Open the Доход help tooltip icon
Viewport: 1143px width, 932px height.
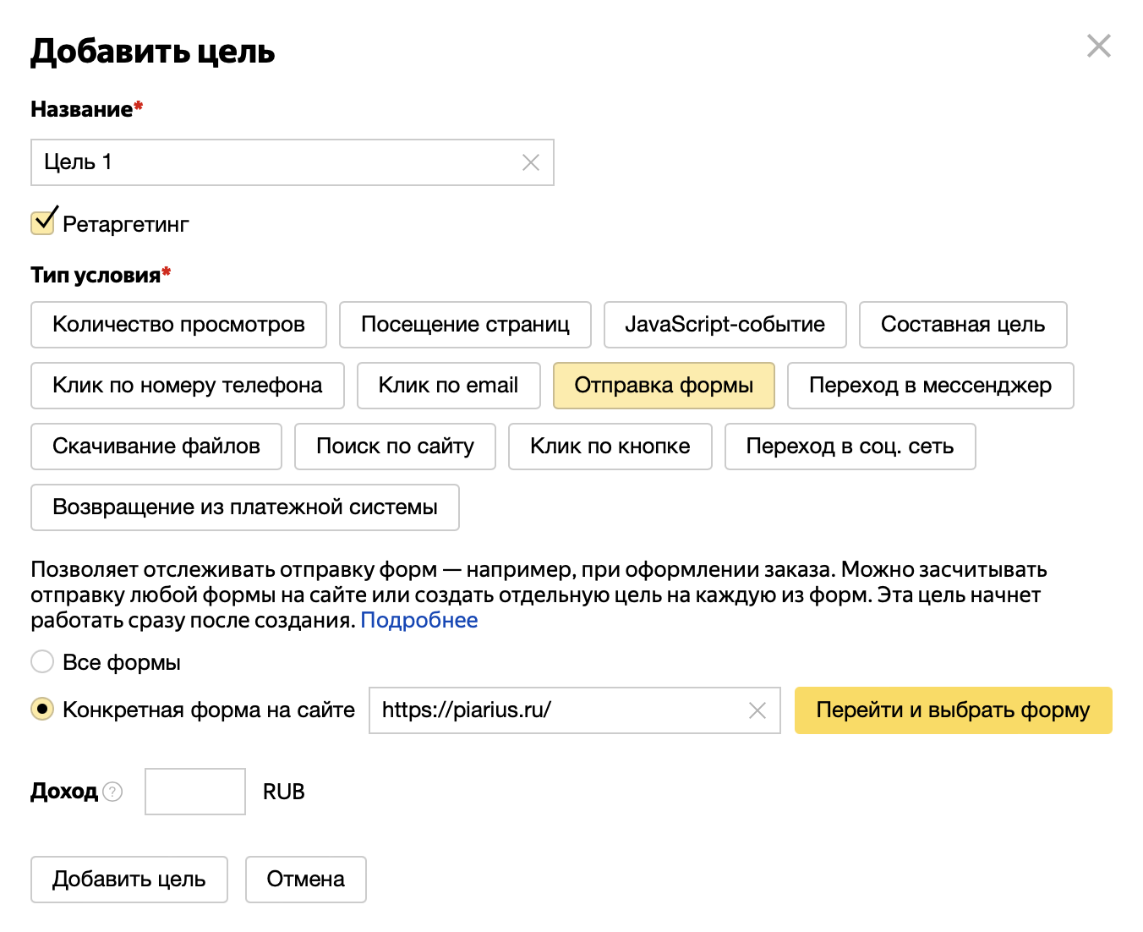coord(112,792)
